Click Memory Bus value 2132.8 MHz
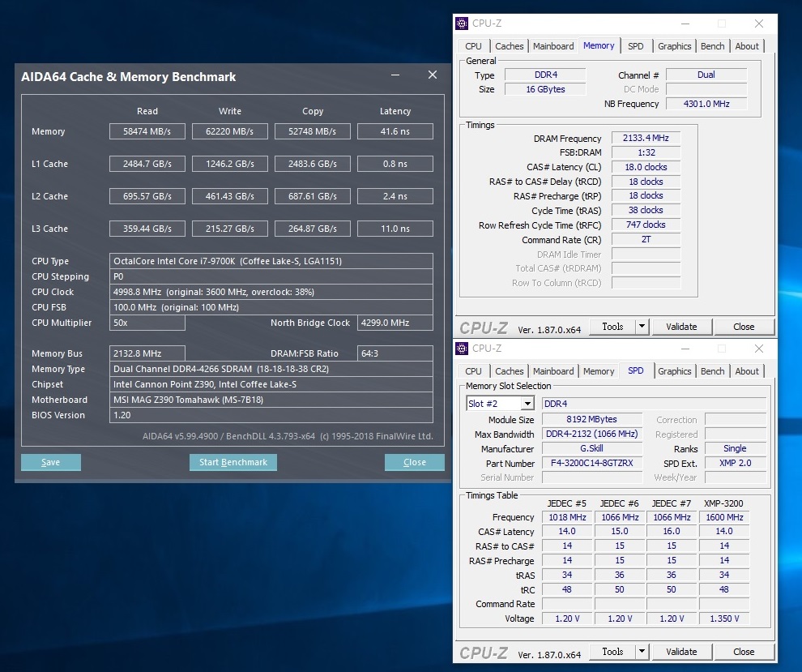Viewport: 802px width, 672px height. 147,353
